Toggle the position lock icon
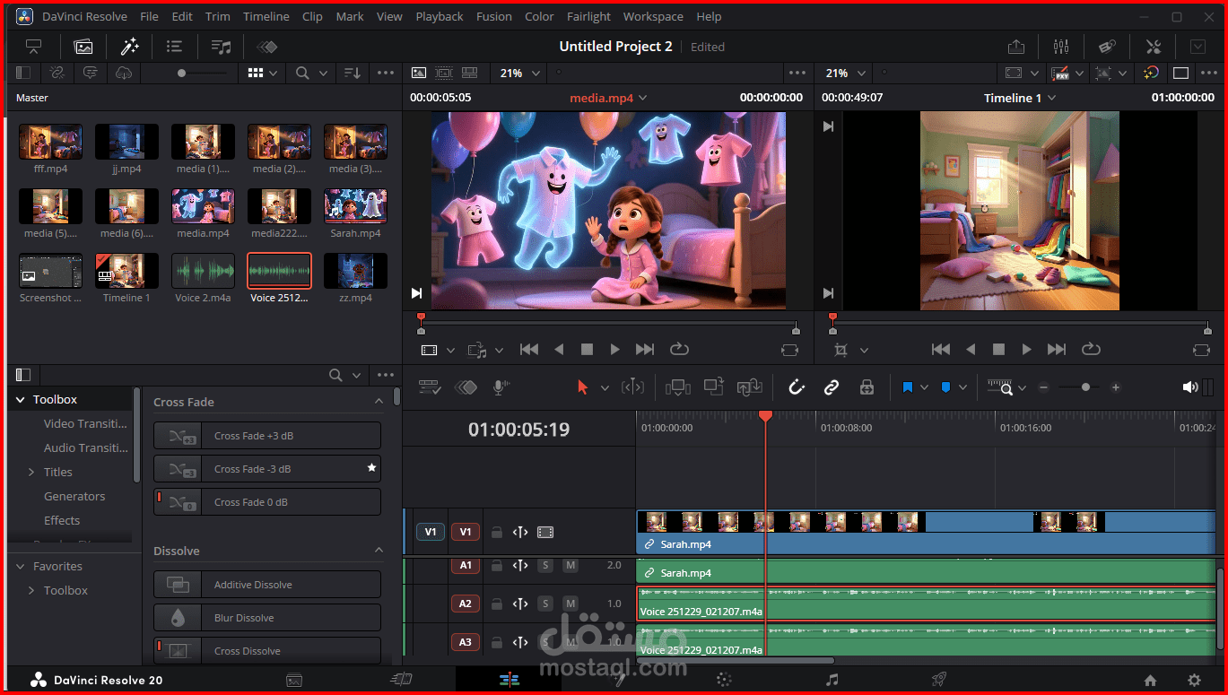The width and height of the screenshot is (1228, 695). (x=866, y=387)
